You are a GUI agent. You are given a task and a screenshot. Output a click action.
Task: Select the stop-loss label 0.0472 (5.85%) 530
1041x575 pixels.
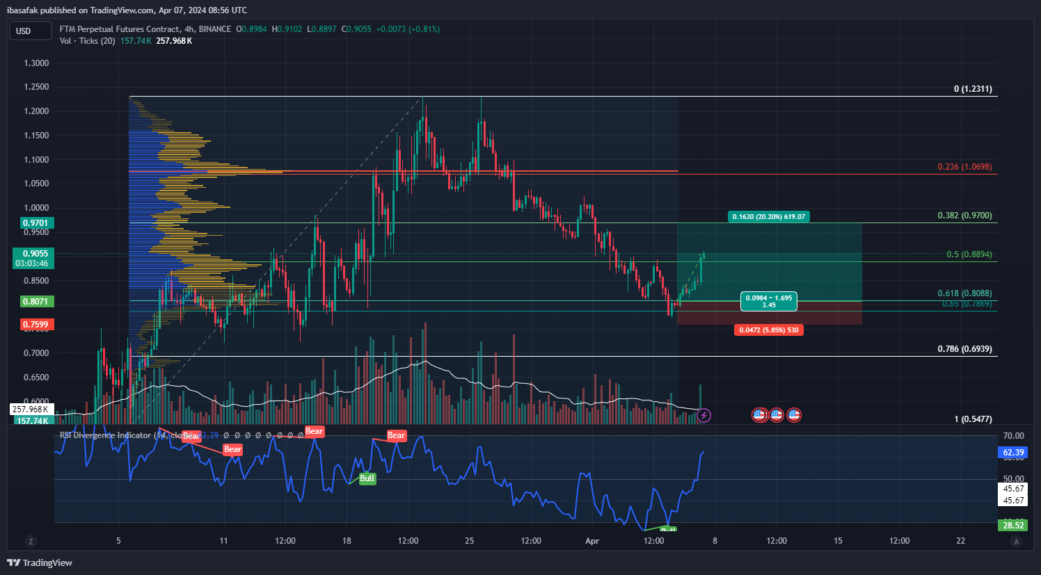pos(769,330)
